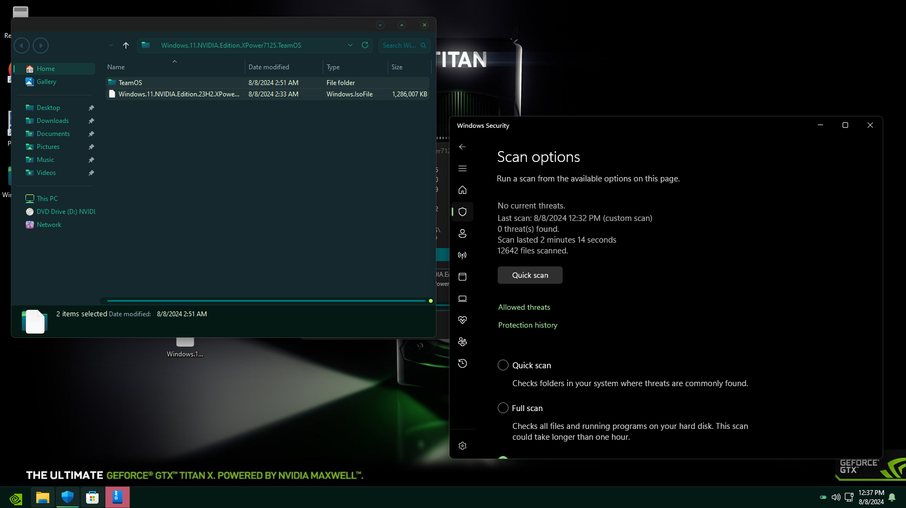
Task: Open the archive app on taskbar
Action: pyautogui.click(x=118, y=497)
